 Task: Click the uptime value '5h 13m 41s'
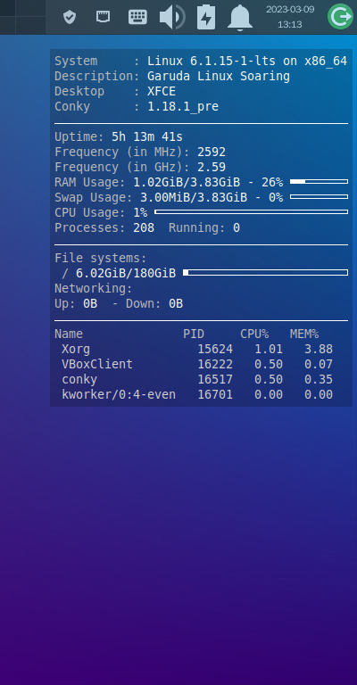click(147, 137)
